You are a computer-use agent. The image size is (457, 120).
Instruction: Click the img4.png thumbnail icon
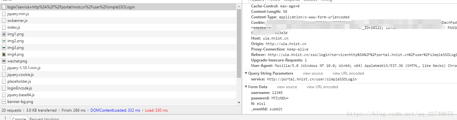tap(4, 54)
